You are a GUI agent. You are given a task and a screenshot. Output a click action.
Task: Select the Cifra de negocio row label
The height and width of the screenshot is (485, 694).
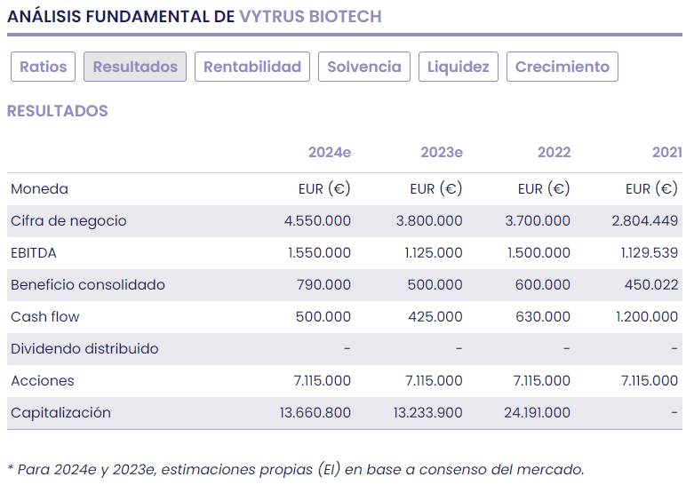68,221
